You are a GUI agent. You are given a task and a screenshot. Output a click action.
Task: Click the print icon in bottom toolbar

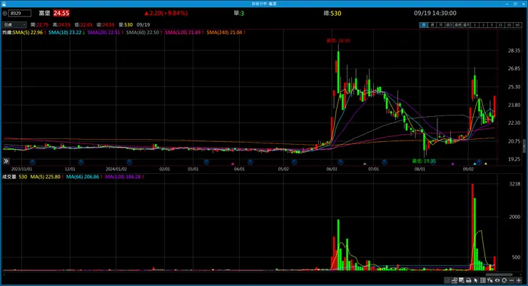469,280
